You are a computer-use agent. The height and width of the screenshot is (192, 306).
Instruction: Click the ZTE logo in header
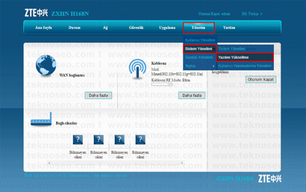tap(36, 13)
